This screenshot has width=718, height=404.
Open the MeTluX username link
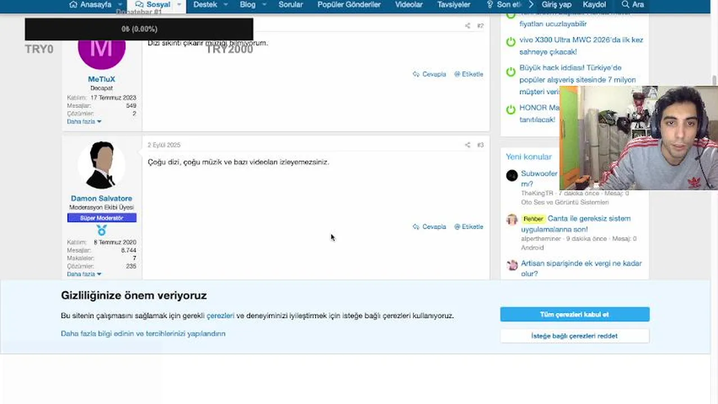point(102,79)
